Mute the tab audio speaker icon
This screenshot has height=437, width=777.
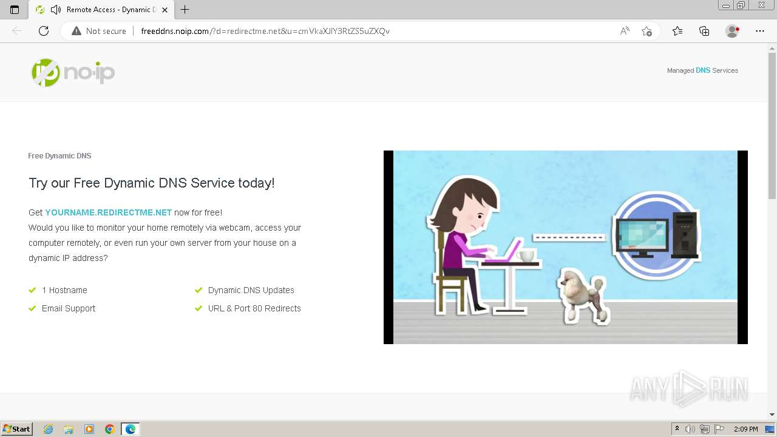pos(56,10)
